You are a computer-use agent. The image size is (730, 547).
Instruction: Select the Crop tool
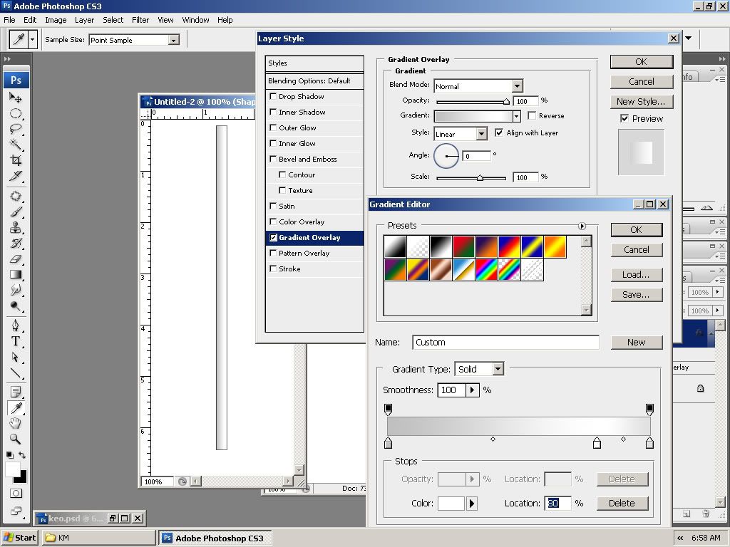[16, 160]
